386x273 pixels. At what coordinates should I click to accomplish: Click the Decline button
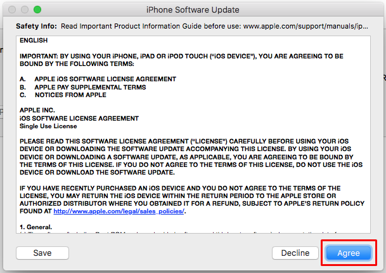click(x=295, y=253)
